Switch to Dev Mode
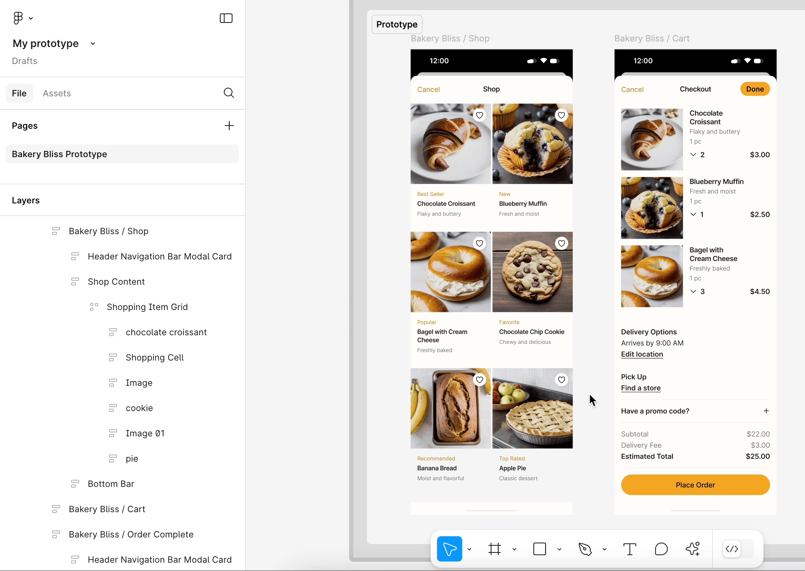The image size is (805, 571). (732, 549)
